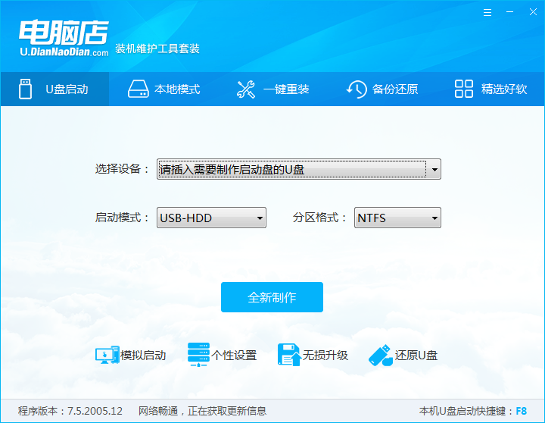This screenshot has height=423, width=545.
Task: Click the grid icon for 精选好软
Action: point(464,89)
